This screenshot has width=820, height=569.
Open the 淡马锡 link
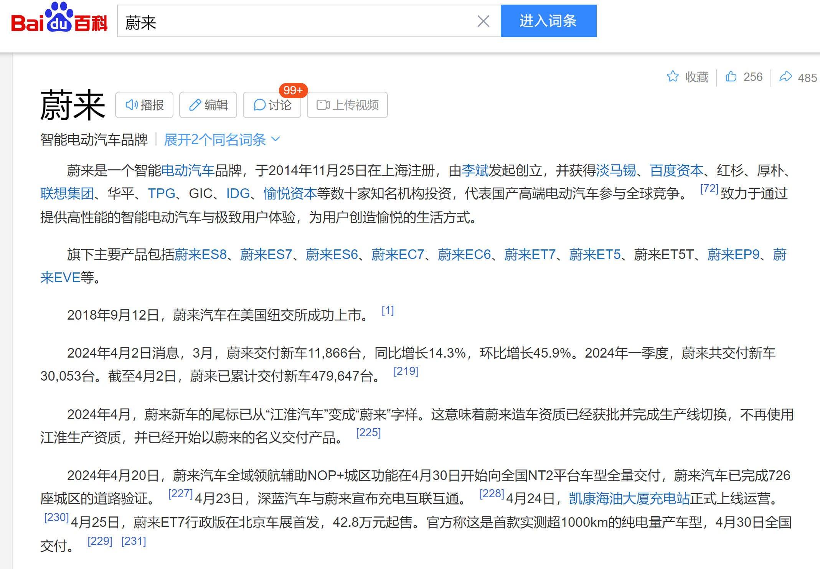coord(616,170)
